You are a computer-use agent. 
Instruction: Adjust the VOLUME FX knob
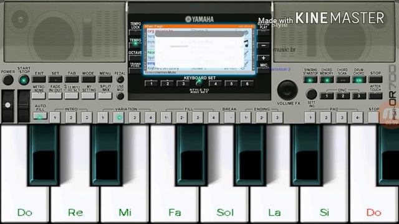coord(287,90)
